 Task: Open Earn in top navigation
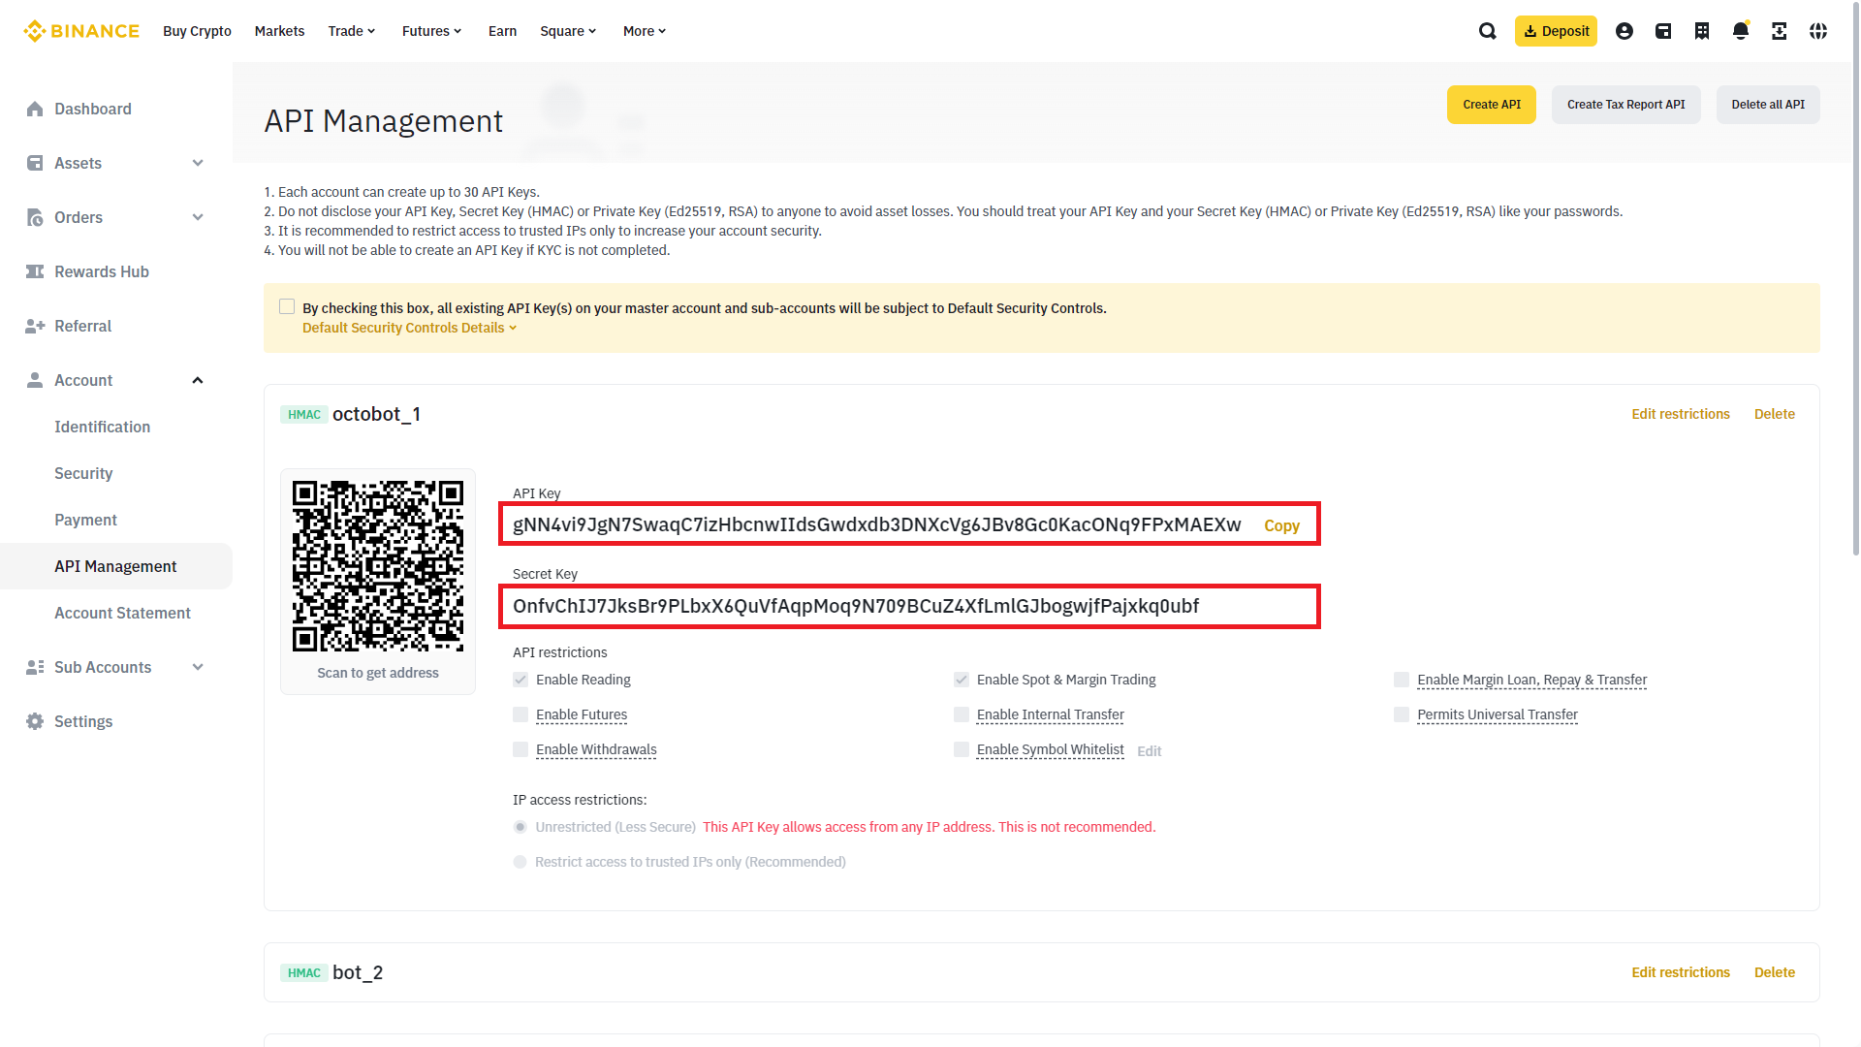502,31
